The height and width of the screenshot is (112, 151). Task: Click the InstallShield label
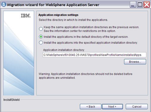pos(12,100)
